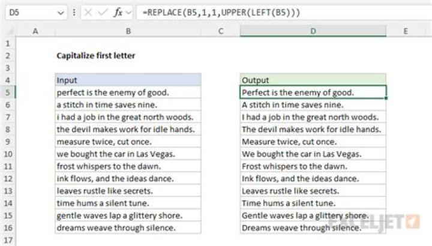Select row 4 header
432x246 pixels.
[8, 80]
